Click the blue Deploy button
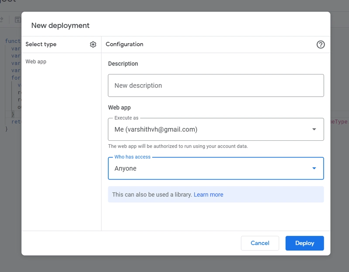The height and width of the screenshot is (272, 349). (x=305, y=243)
